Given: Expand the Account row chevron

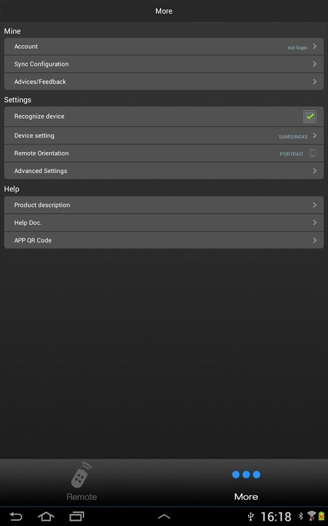Looking at the screenshot, I should point(315,46).
